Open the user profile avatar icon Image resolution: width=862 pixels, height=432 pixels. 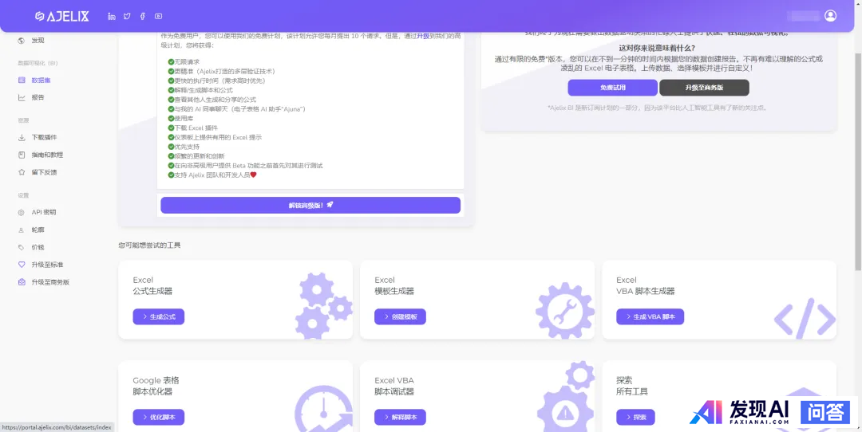coord(830,16)
